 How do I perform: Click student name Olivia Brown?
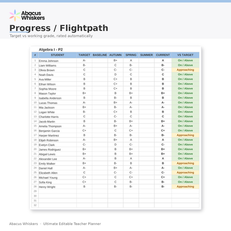point(47,70)
